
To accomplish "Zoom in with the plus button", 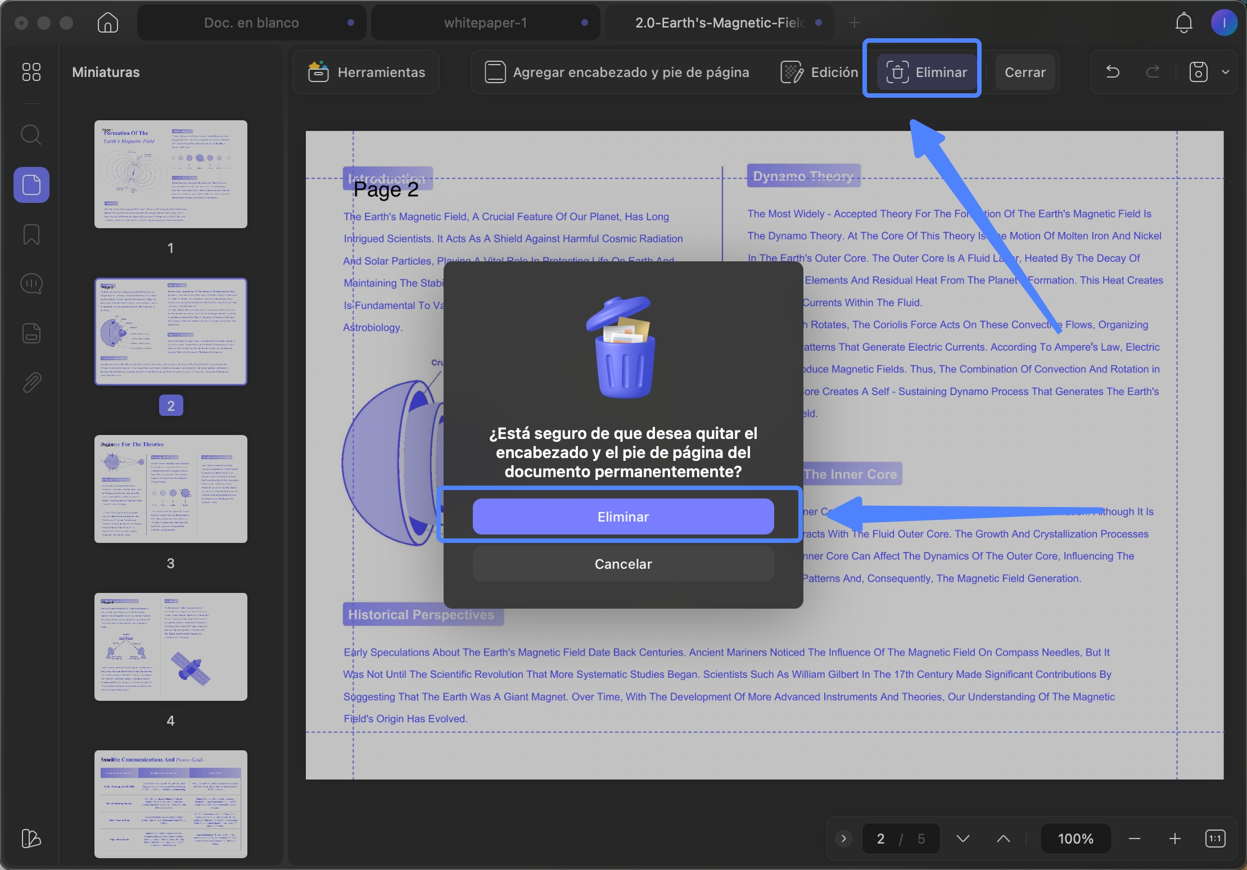I will [x=1174, y=839].
